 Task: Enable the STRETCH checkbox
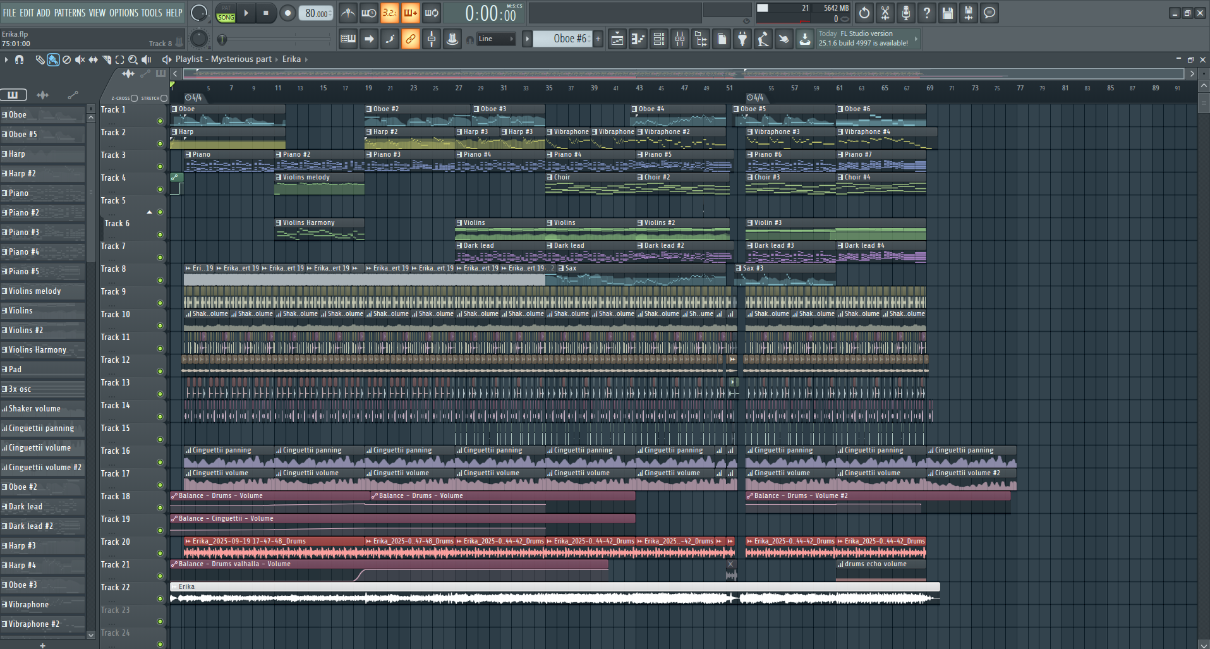164,98
